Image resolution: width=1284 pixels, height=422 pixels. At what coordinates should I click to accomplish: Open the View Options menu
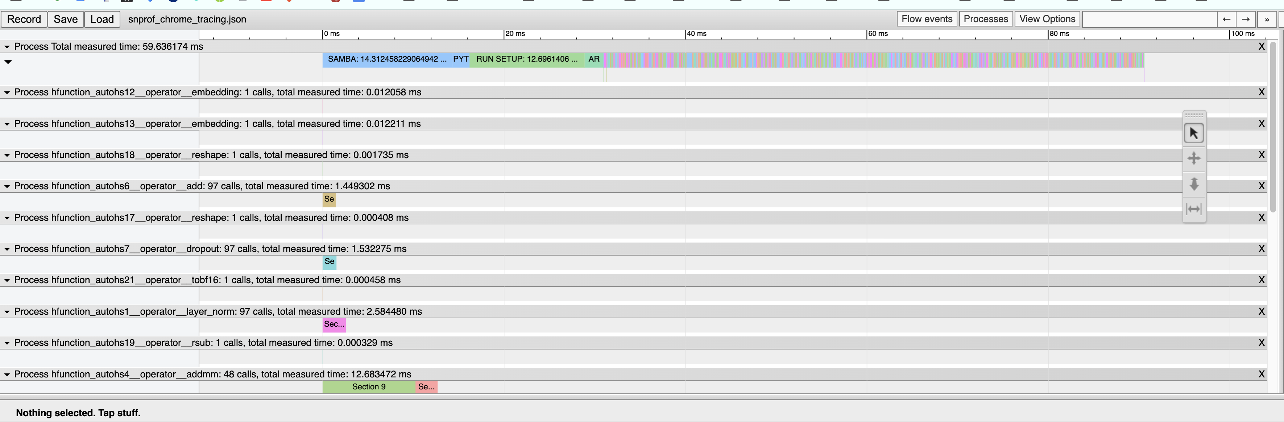[1047, 19]
